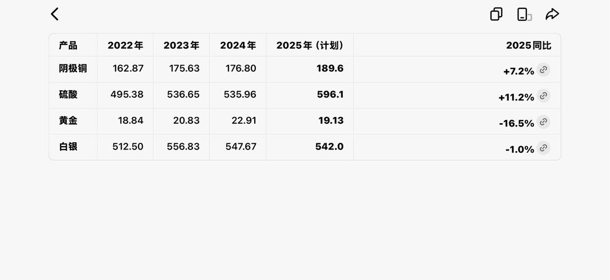The image size is (610, 280).
Task: Select the 硫酸 row label
Action: click(68, 95)
